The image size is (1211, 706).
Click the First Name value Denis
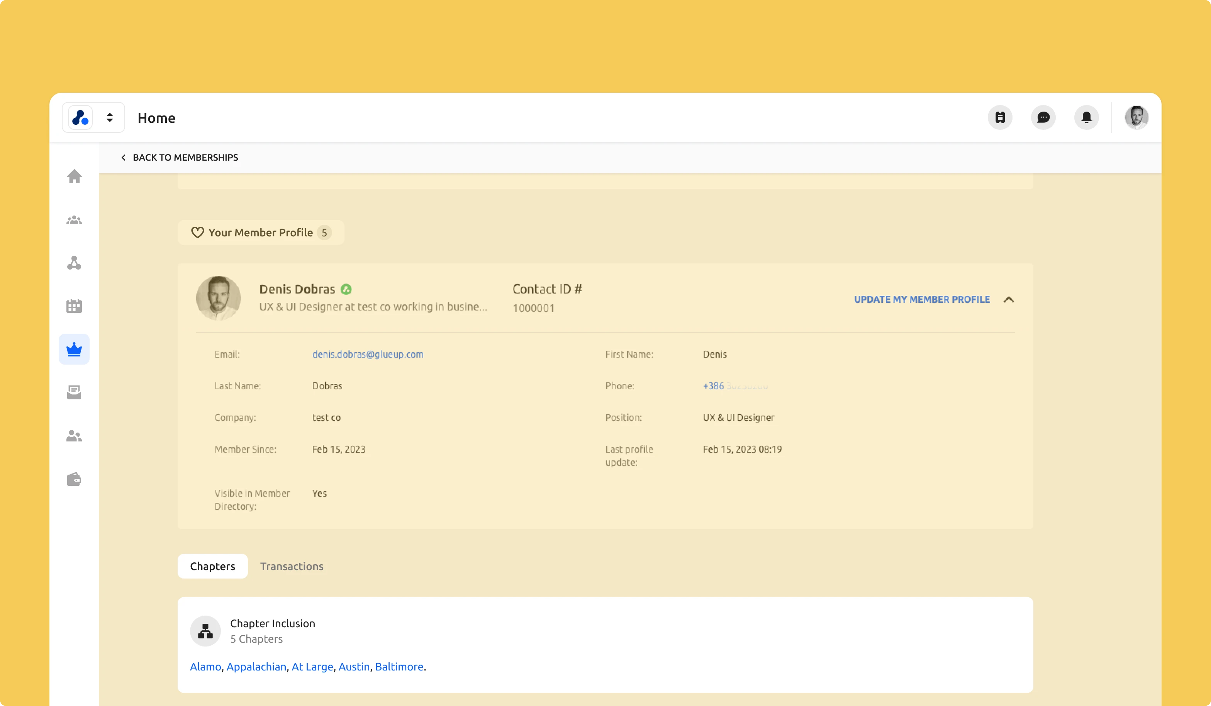(x=714, y=354)
